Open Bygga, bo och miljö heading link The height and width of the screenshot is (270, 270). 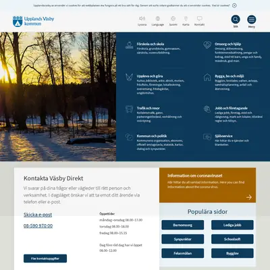coord(230,76)
